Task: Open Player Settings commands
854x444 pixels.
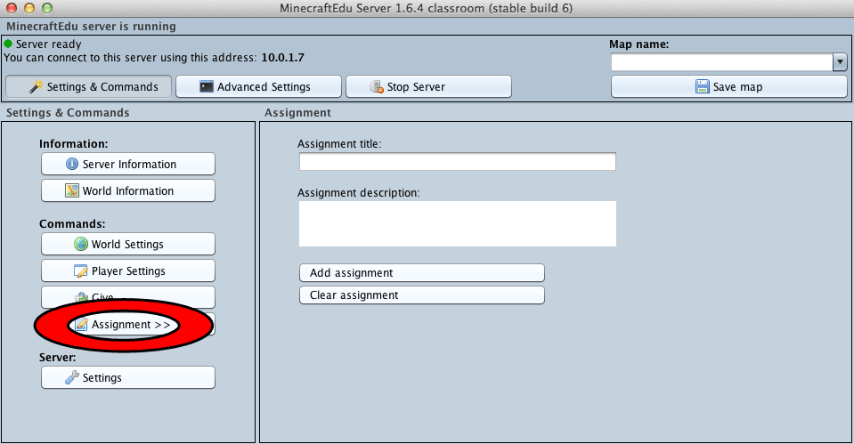Action: coord(128,270)
